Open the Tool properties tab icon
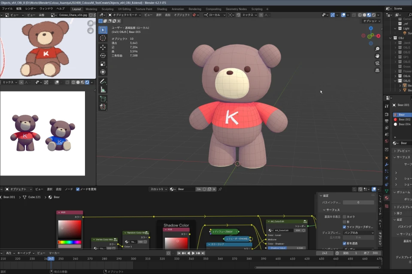This screenshot has width=412, height=274. click(387, 106)
